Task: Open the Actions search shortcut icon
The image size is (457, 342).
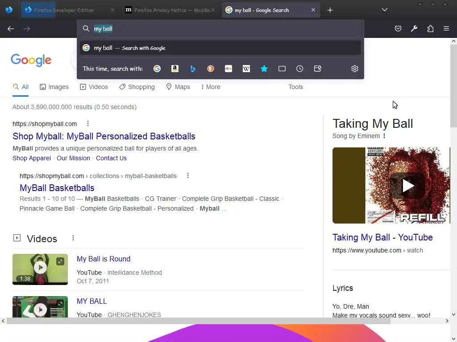Action: pos(318,69)
